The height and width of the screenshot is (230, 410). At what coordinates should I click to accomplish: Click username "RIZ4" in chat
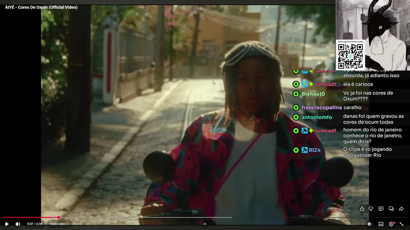click(x=315, y=150)
